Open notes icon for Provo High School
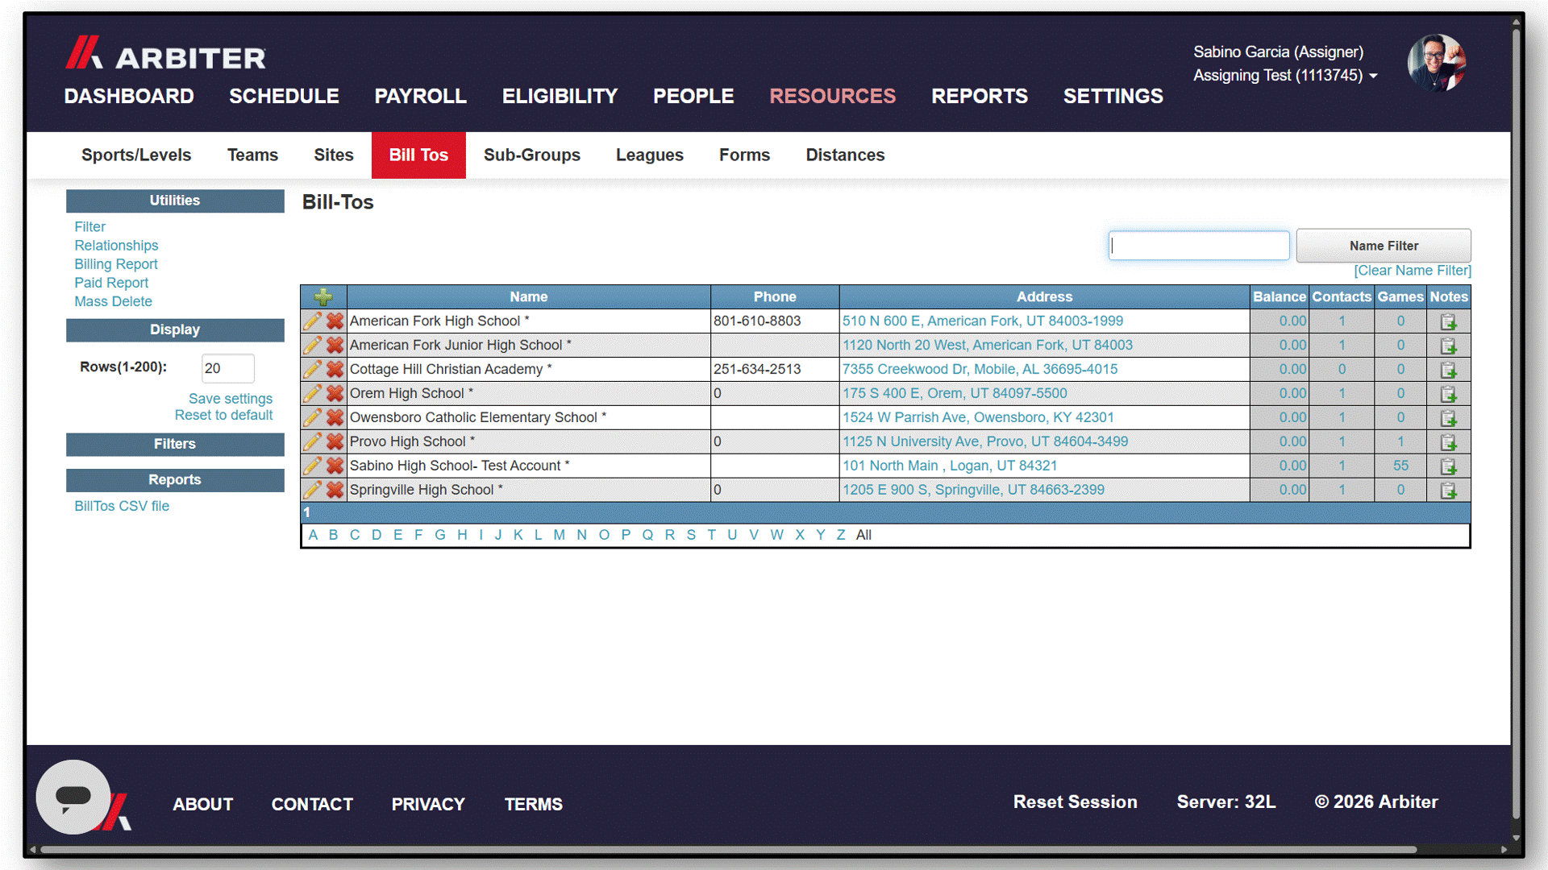This screenshot has height=870, width=1548. click(1448, 443)
